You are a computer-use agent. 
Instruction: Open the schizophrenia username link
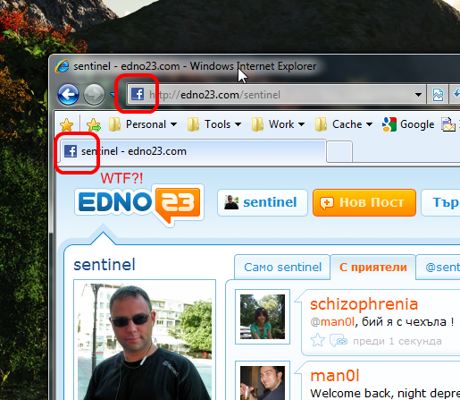click(364, 304)
